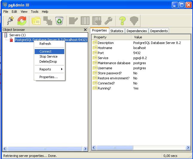Click the red-green Refresh toolbar icon
This screenshot has height=159, width=193.
[x=22, y=21]
